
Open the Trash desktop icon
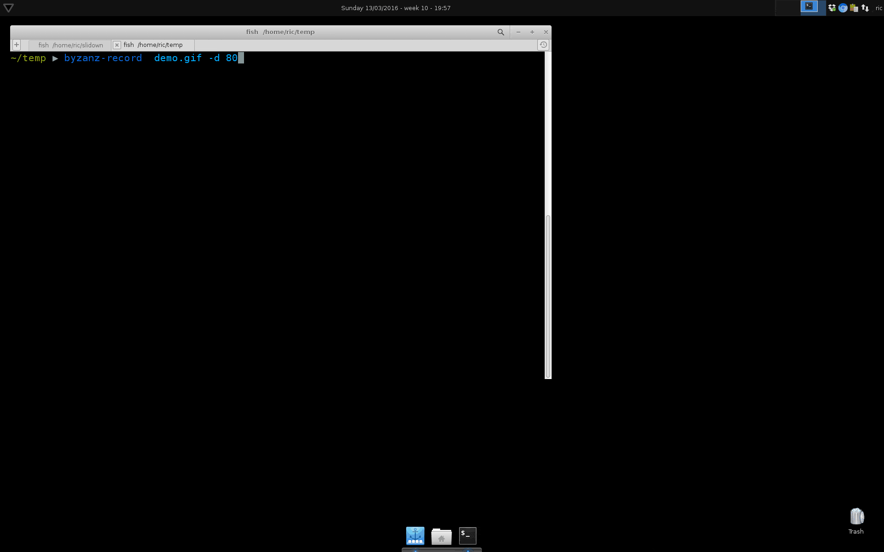point(856,521)
